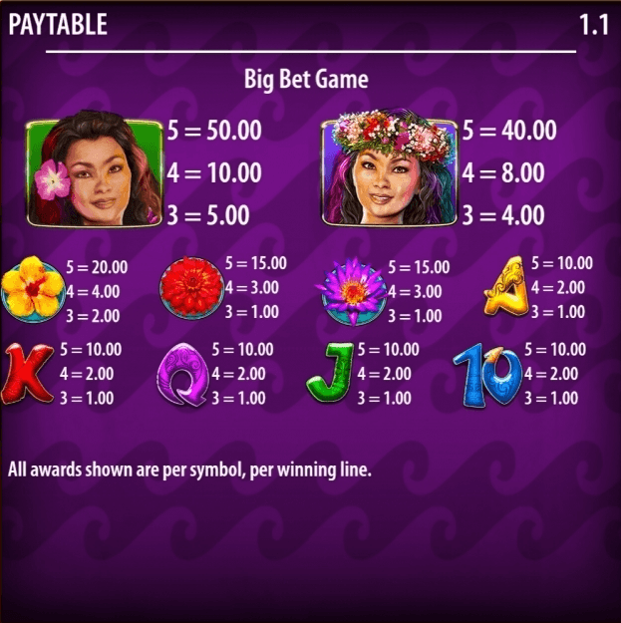
Task: Click the 5 = 50.00 payout value
Action: coord(214,130)
